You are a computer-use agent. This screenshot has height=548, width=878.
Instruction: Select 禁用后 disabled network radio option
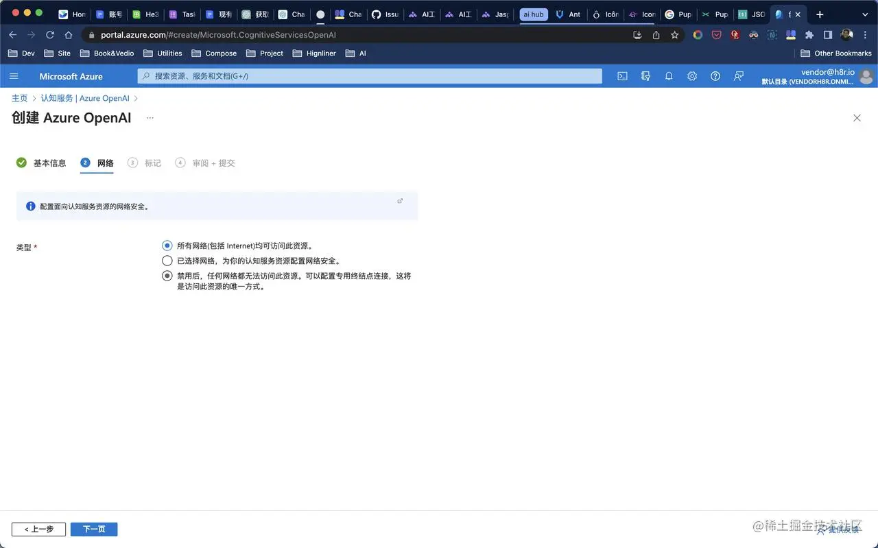click(x=167, y=276)
